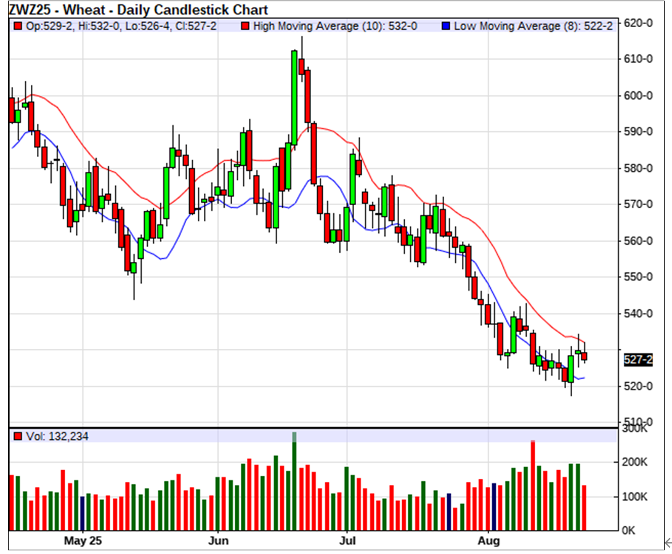Viewport: 672px width, 554px height.
Task: Click the chart title ZWZ25 - Wheat
Action: click(x=138, y=10)
